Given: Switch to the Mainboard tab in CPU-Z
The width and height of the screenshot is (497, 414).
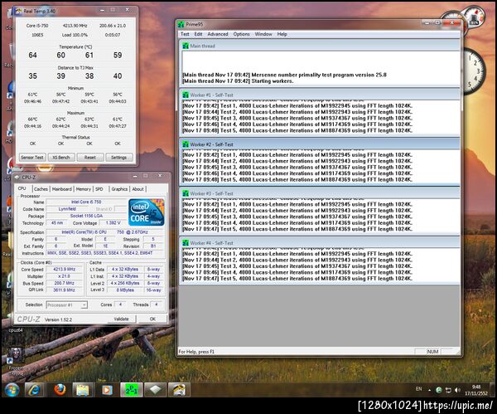Looking at the screenshot, I should 62,189.
